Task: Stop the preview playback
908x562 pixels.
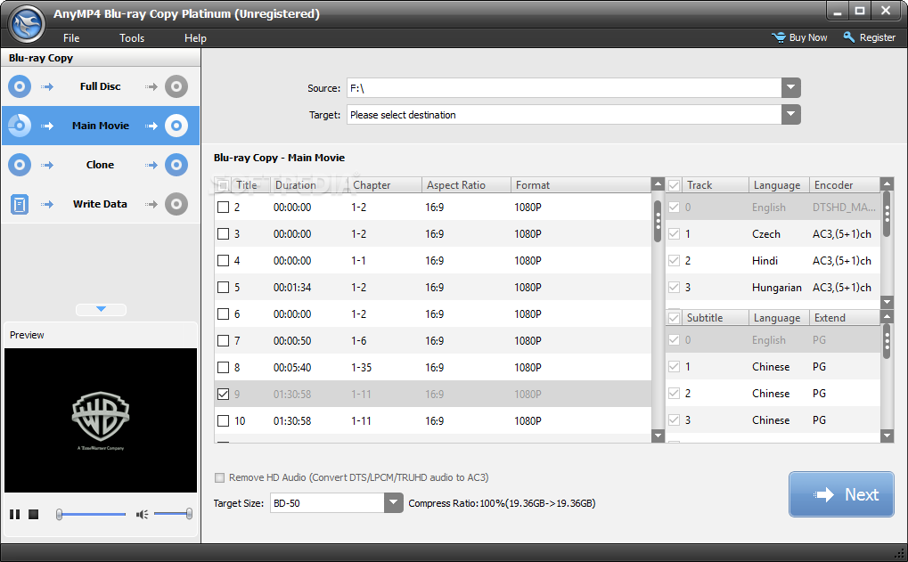Action: [x=34, y=514]
